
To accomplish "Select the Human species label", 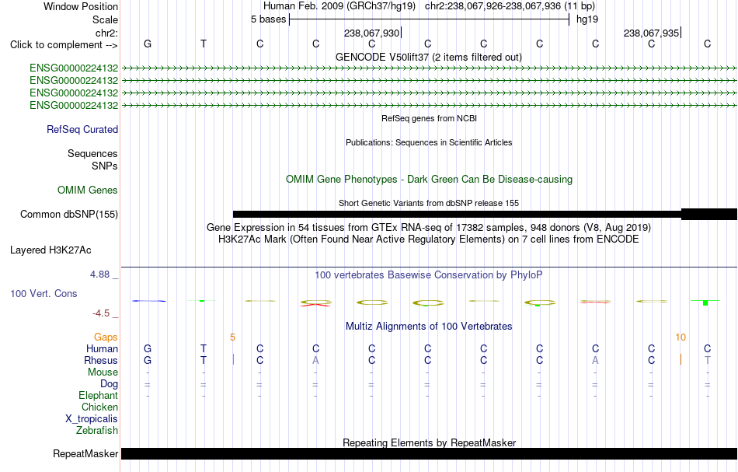I will click(102, 348).
